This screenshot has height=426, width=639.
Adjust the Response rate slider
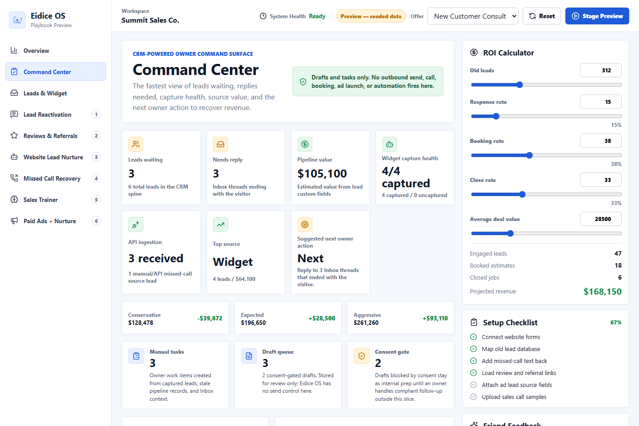click(546, 116)
